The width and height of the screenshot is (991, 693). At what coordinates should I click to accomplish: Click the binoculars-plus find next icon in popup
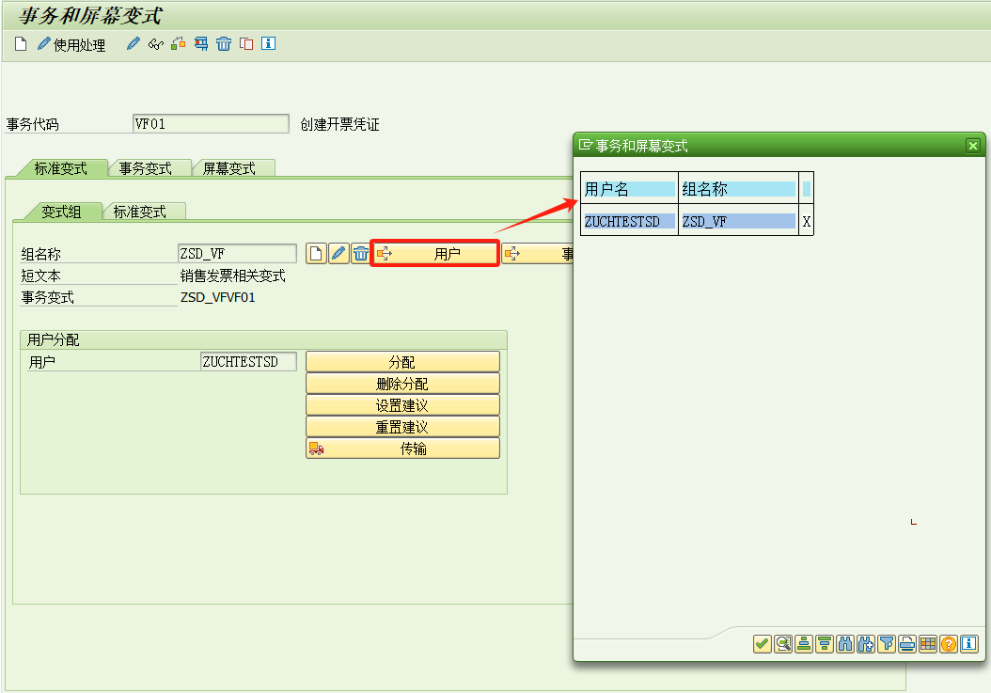tap(866, 644)
